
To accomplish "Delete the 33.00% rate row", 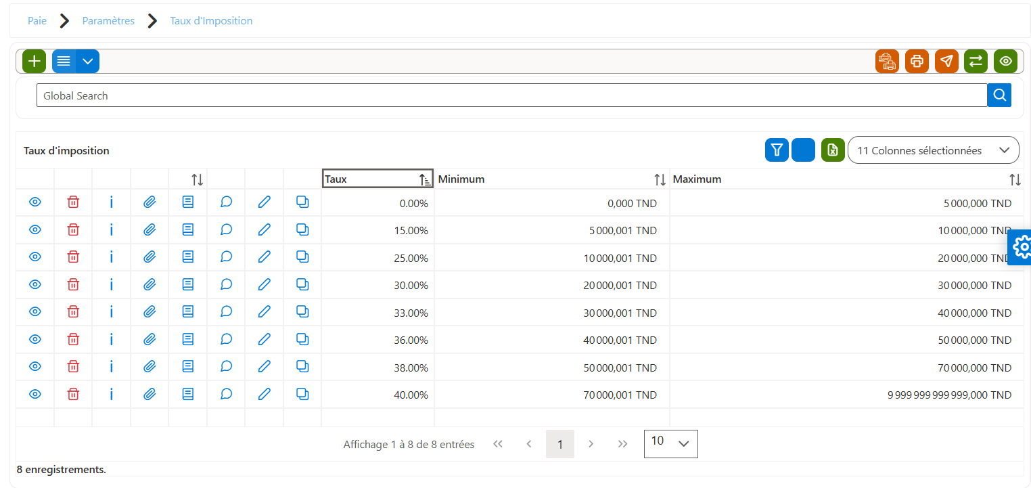I will pyautogui.click(x=73, y=312).
